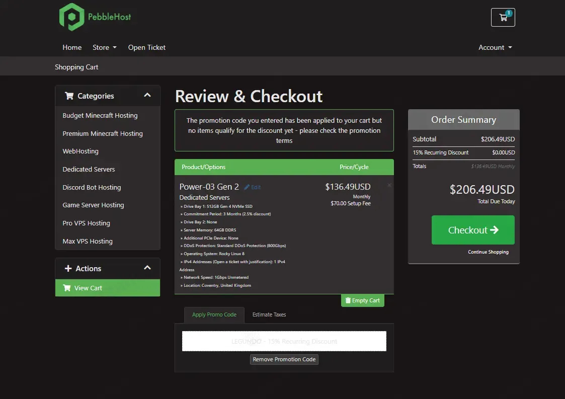Select Budget Minecraft Hosting category

(x=100, y=115)
